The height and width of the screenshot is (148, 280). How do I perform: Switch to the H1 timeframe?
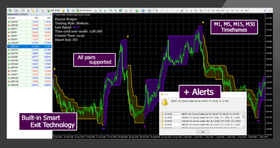[228, 10]
